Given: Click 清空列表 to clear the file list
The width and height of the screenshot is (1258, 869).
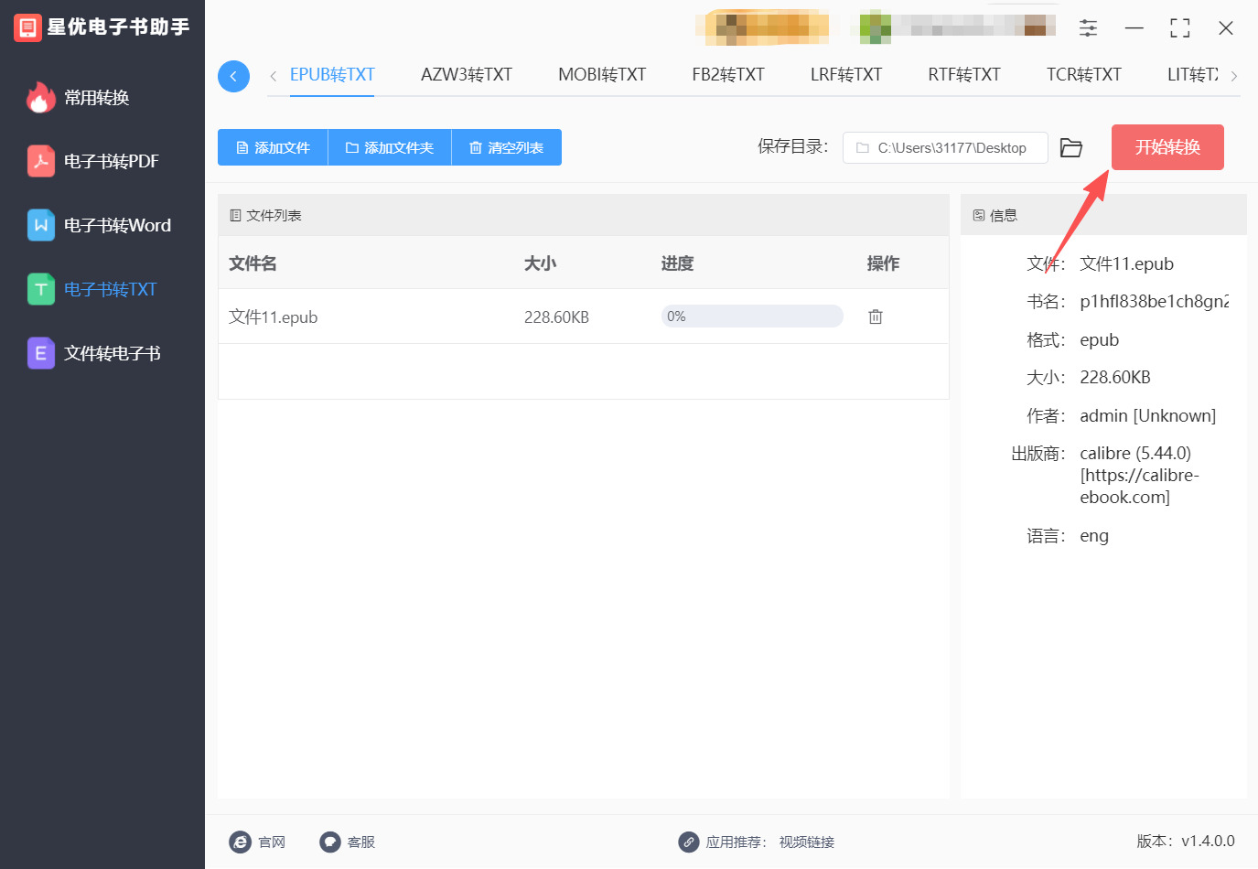Looking at the screenshot, I should pyautogui.click(x=506, y=147).
